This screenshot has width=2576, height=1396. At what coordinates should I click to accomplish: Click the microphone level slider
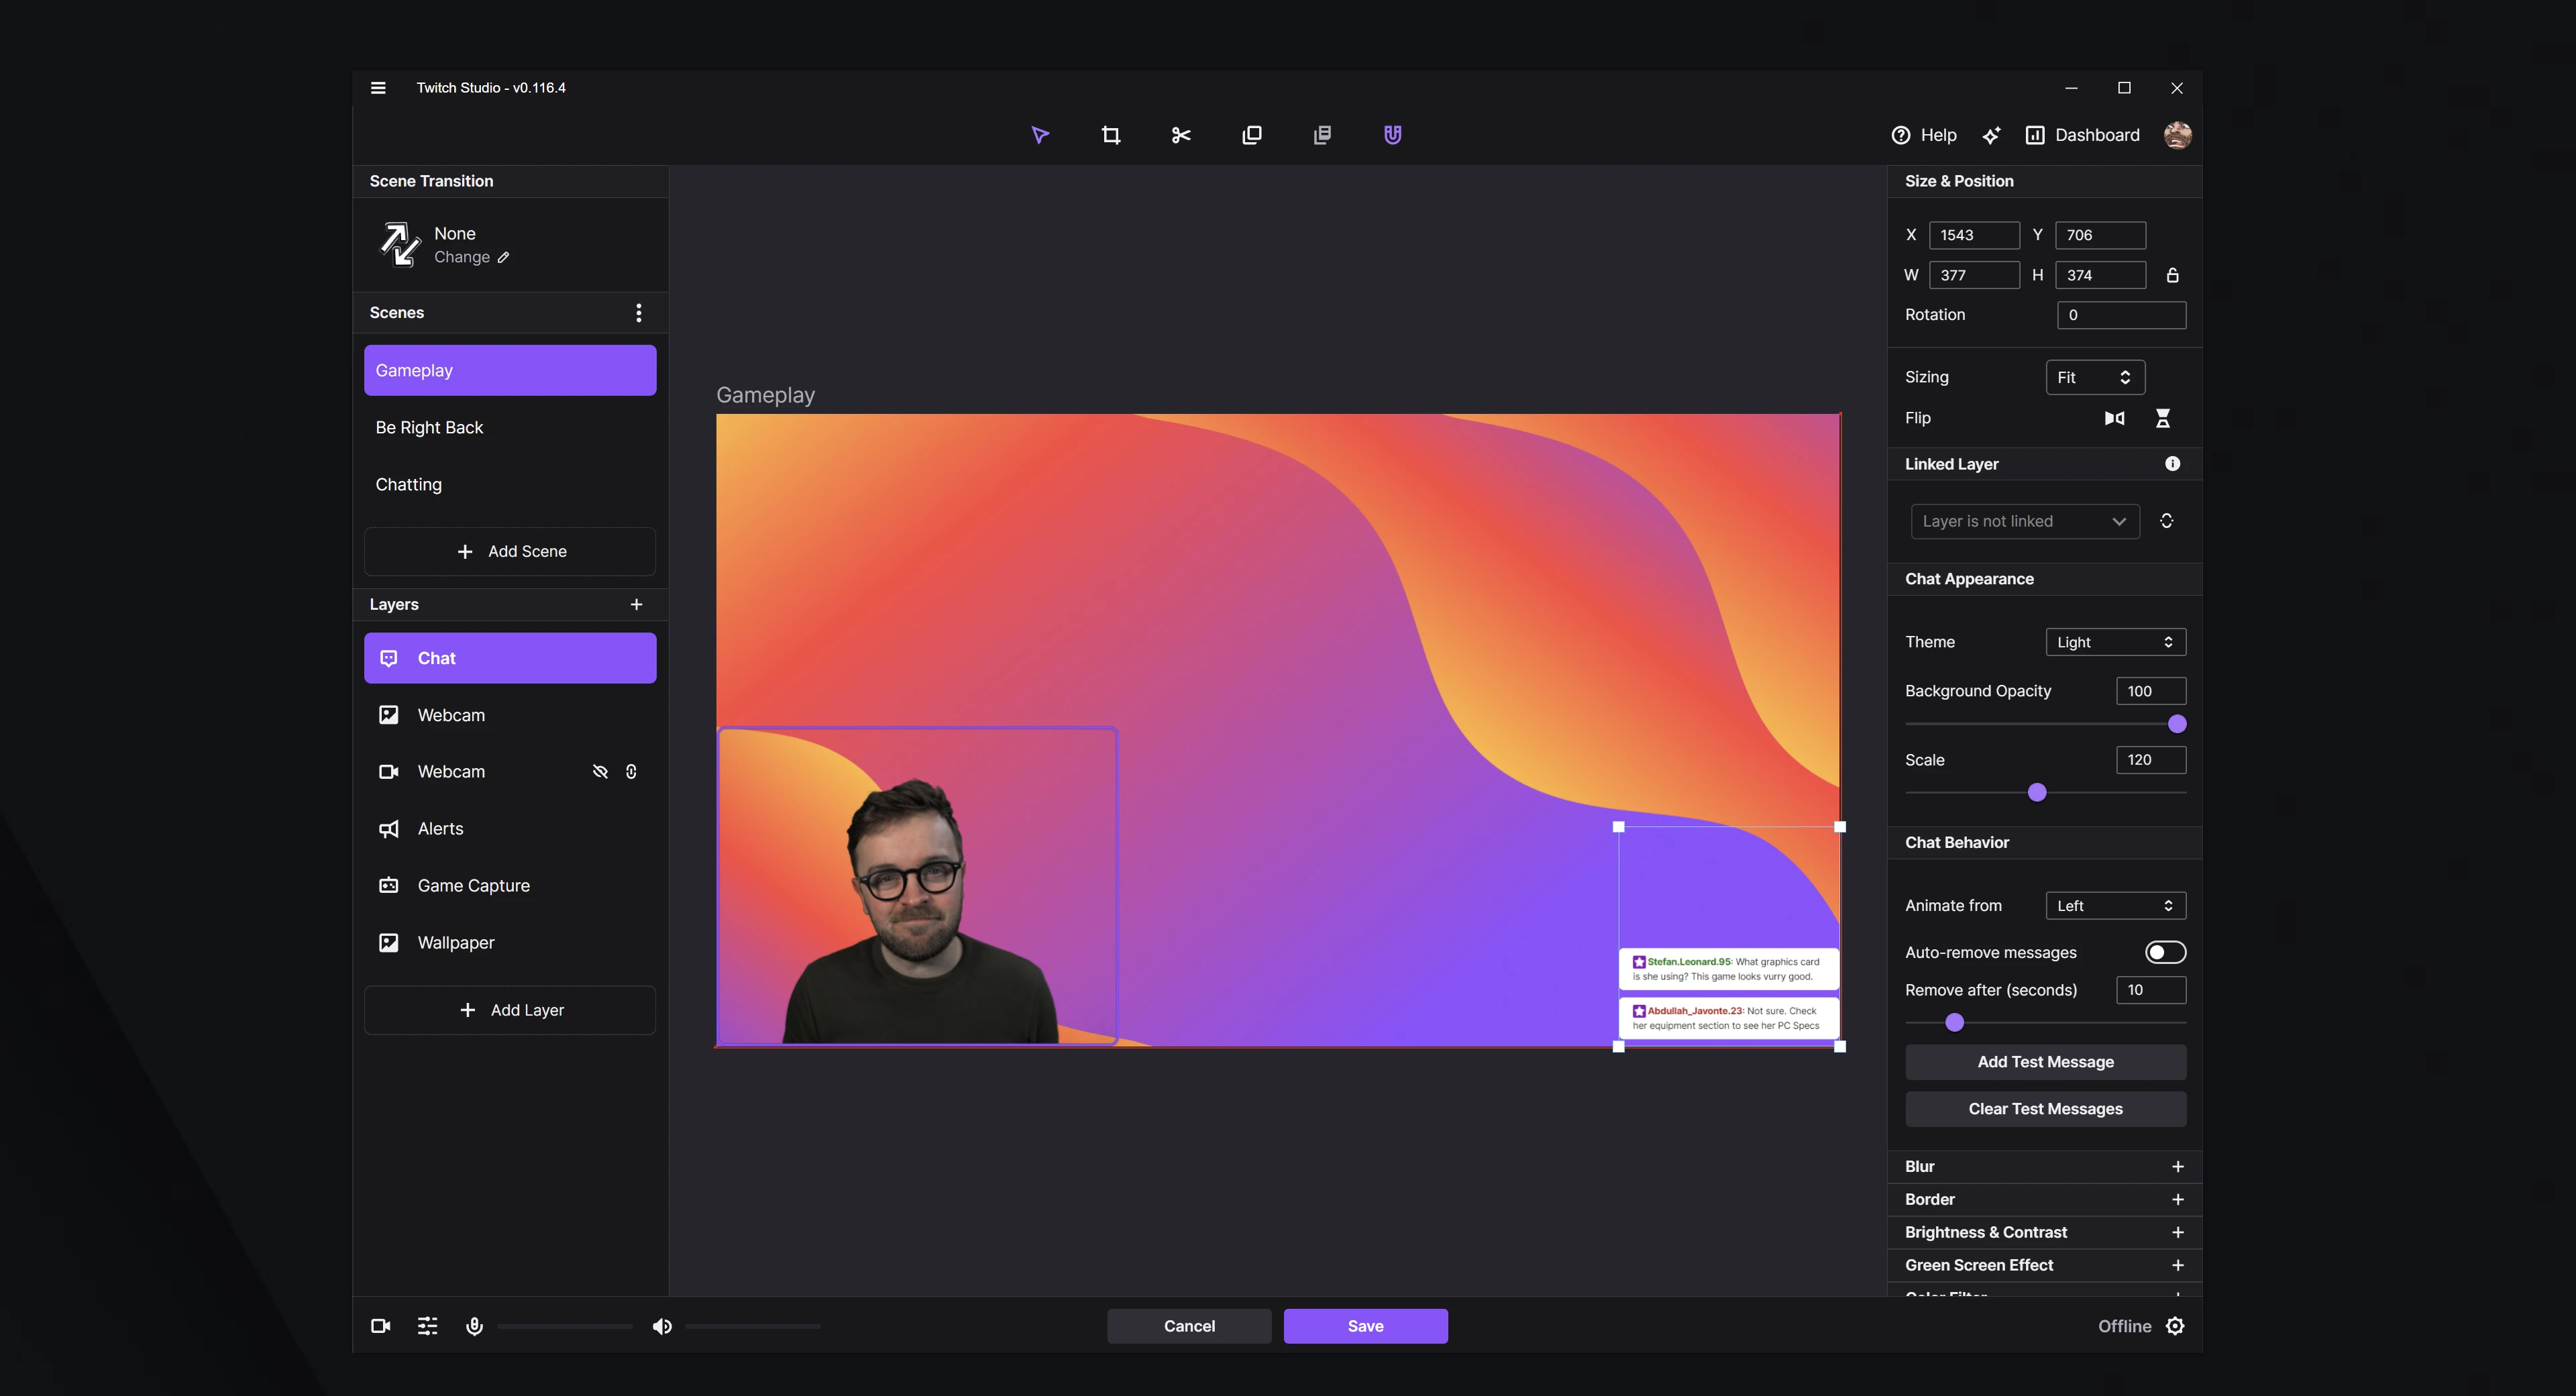(565, 1326)
